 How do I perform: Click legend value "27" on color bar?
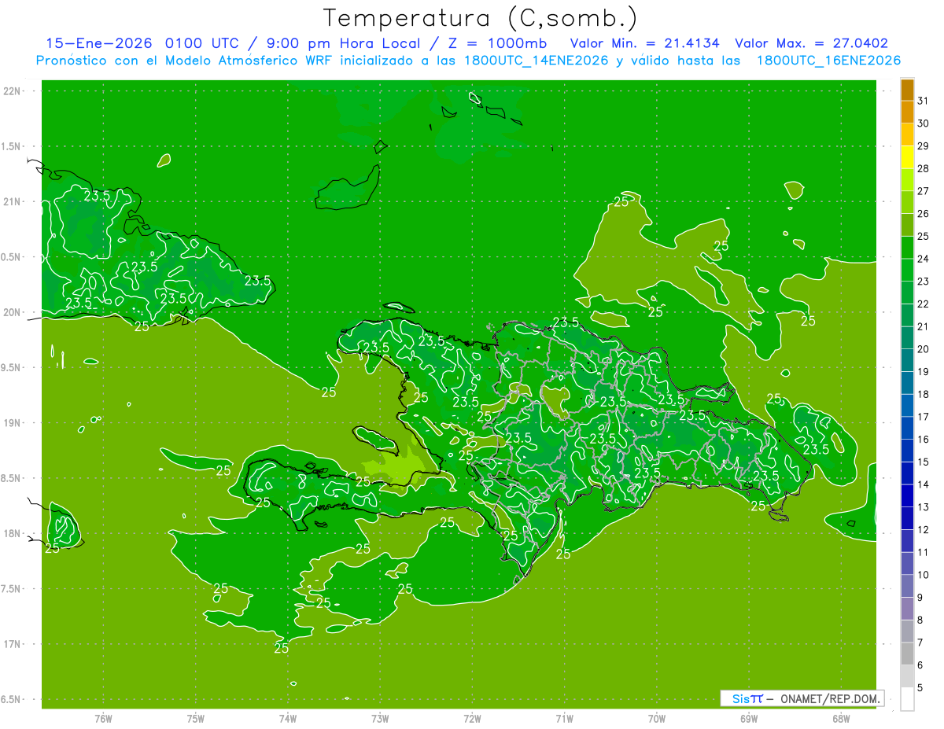924,191
